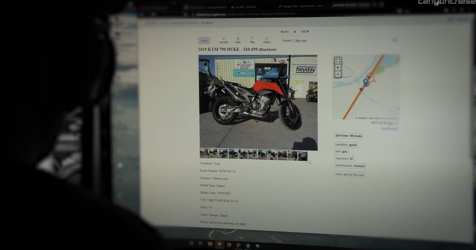Select the sixth photo thumbnail

point(253,154)
